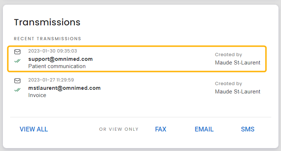Show only Email transmissions
Image resolution: width=281 pixels, height=151 pixels.
point(204,129)
